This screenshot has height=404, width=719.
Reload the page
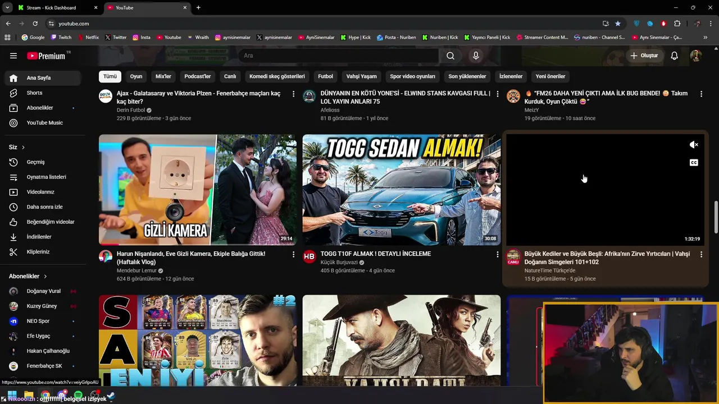(x=35, y=24)
